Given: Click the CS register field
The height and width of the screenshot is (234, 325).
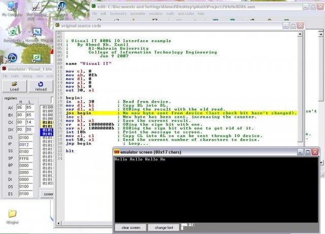Looking at the screenshot, I should click(26, 138).
